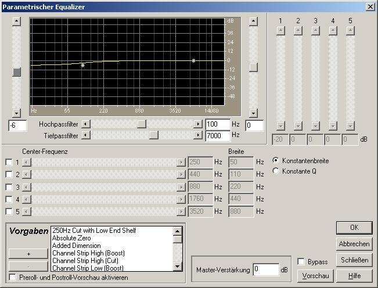Enable band 1 checkbox
The height and width of the screenshot is (288, 378).
[9, 162]
